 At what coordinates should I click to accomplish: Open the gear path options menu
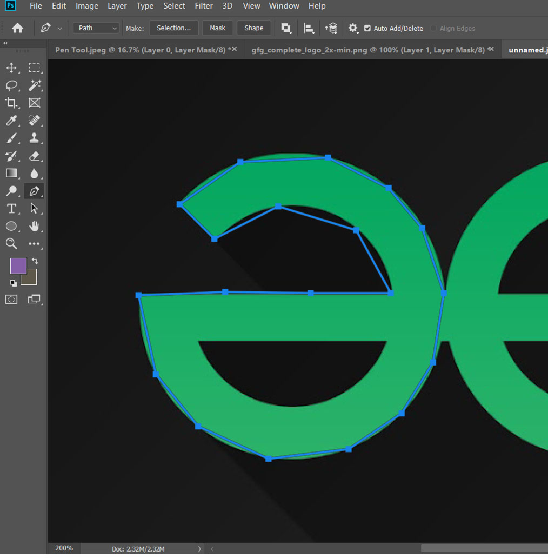[x=353, y=28]
